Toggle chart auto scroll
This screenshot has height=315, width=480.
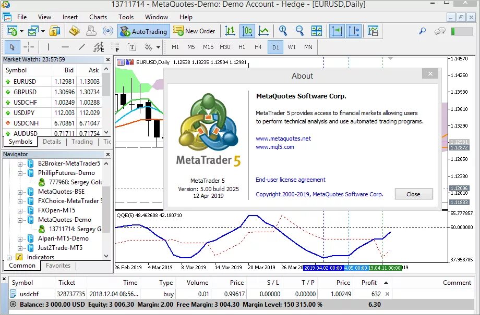(337, 31)
